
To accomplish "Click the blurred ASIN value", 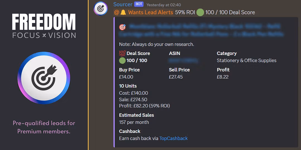I will (183, 61).
